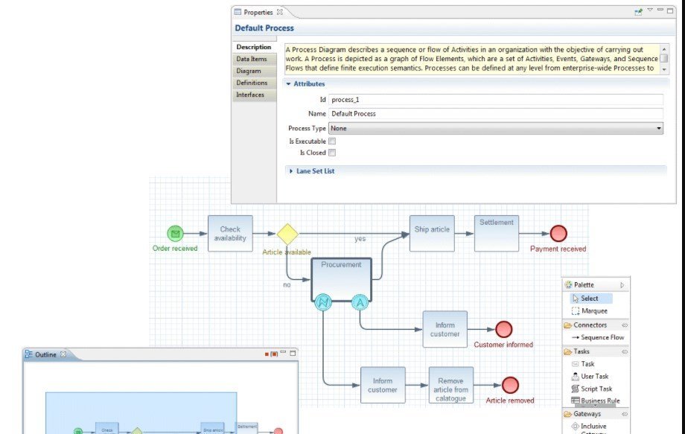Click the Order received start event

pyautogui.click(x=175, y=234)
